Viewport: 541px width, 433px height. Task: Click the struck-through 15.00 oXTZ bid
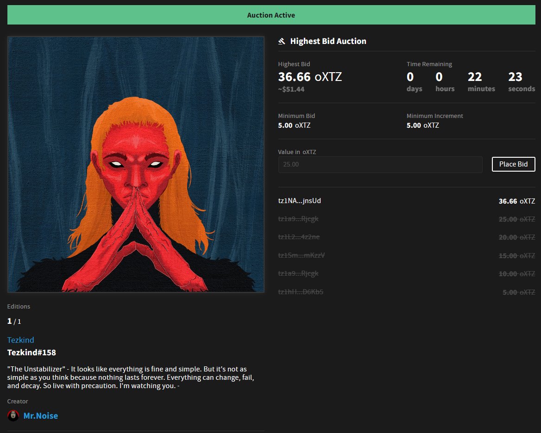[x=517, y=256]
